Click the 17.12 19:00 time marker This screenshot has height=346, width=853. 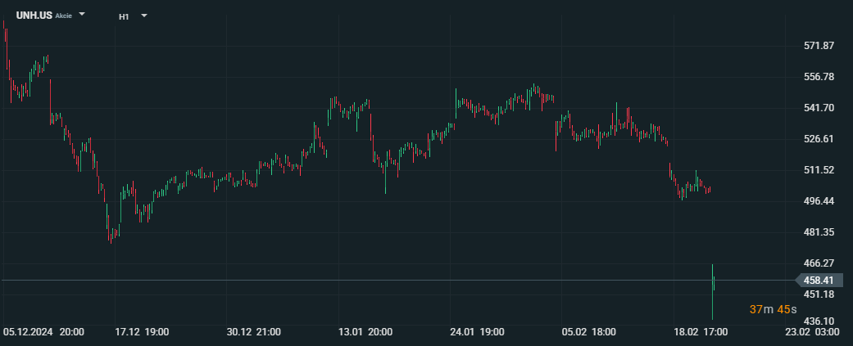143,332
